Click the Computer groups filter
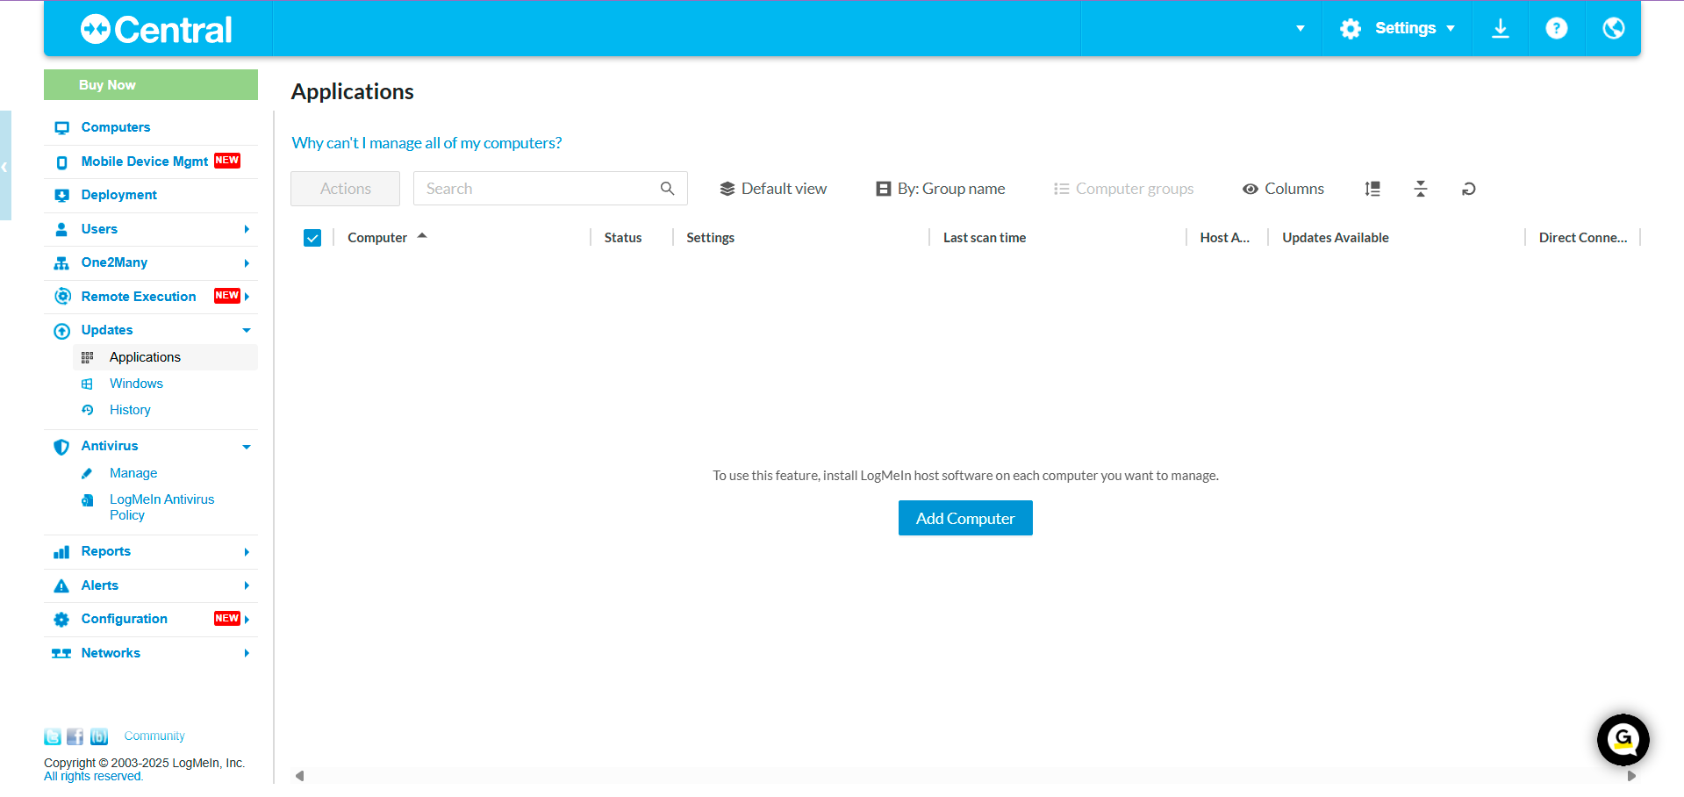Viewport: 1684px width, 797px height. pos(1124,189)
